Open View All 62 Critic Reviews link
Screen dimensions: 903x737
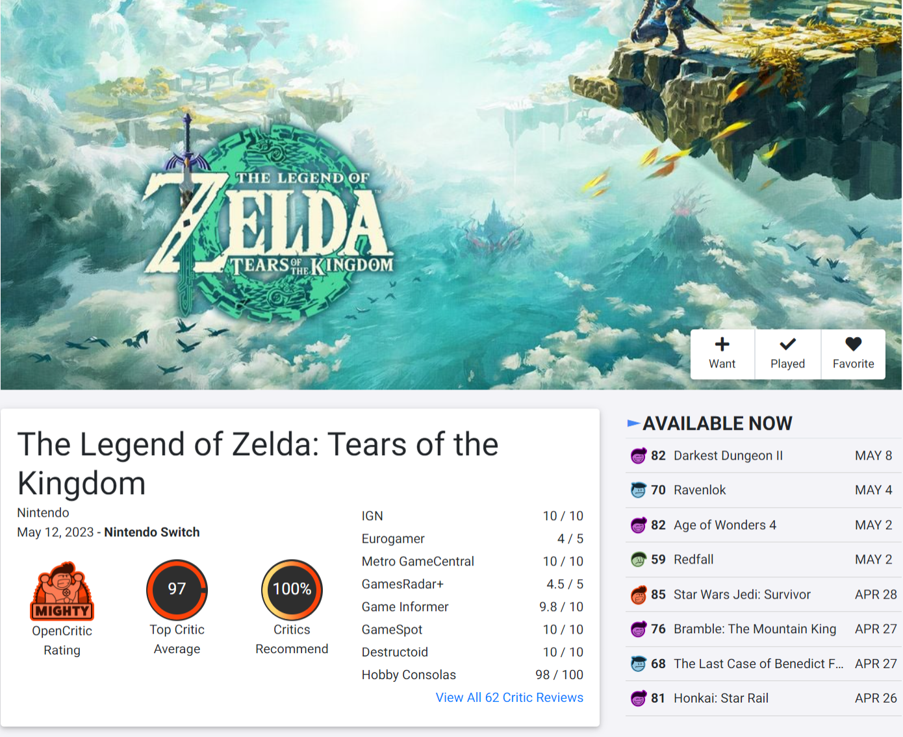(509, 697)
